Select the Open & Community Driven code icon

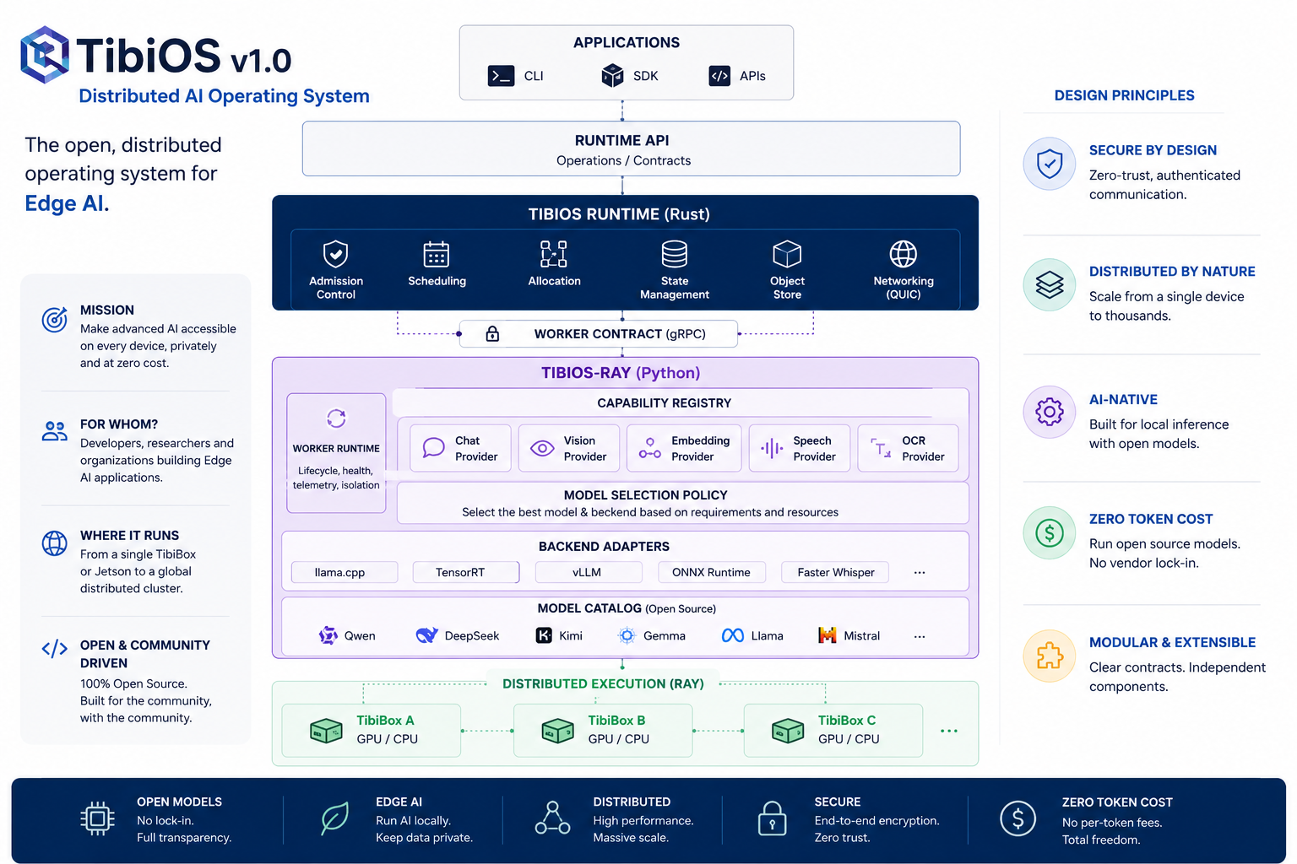(55, 648)
